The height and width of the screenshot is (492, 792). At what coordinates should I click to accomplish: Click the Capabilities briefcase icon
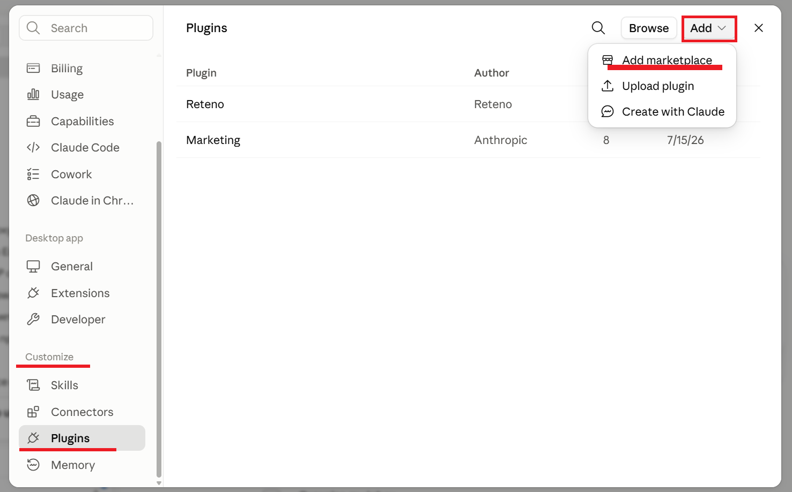click(x=33, y=121)
